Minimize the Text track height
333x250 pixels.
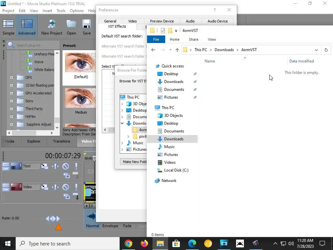(6, 164)
